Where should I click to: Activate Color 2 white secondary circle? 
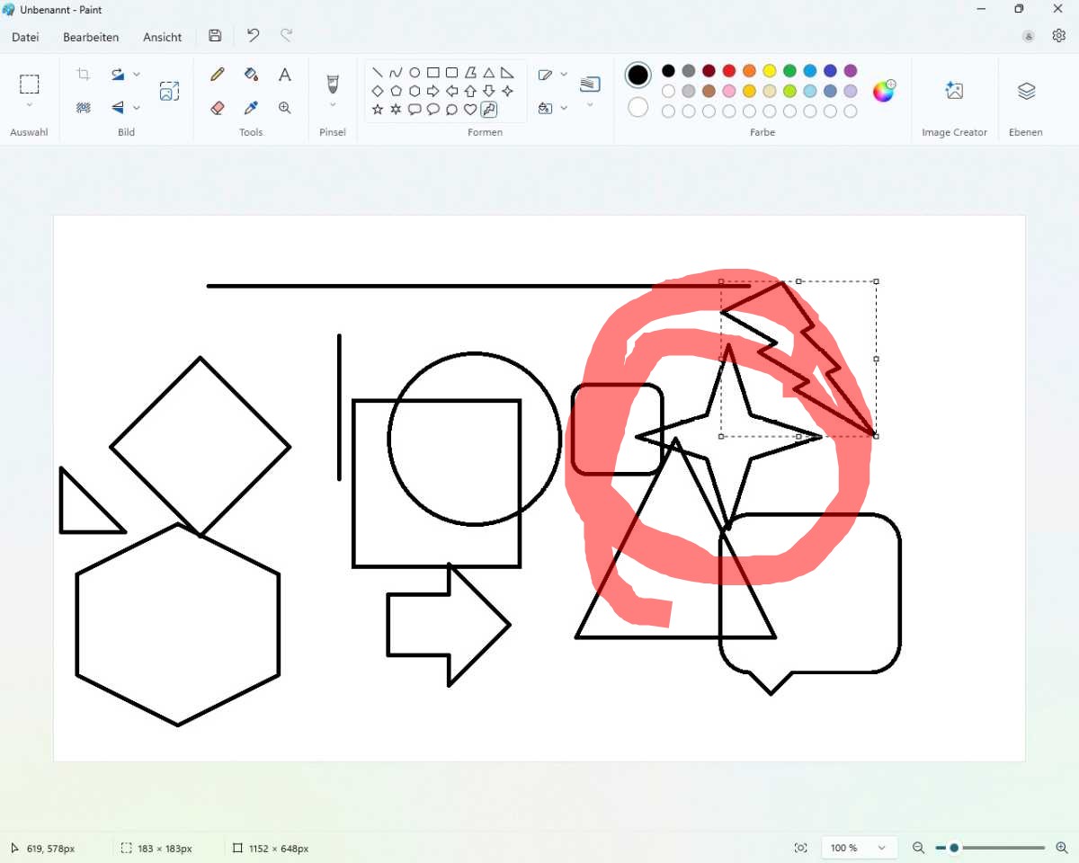[x=638, y=108]
